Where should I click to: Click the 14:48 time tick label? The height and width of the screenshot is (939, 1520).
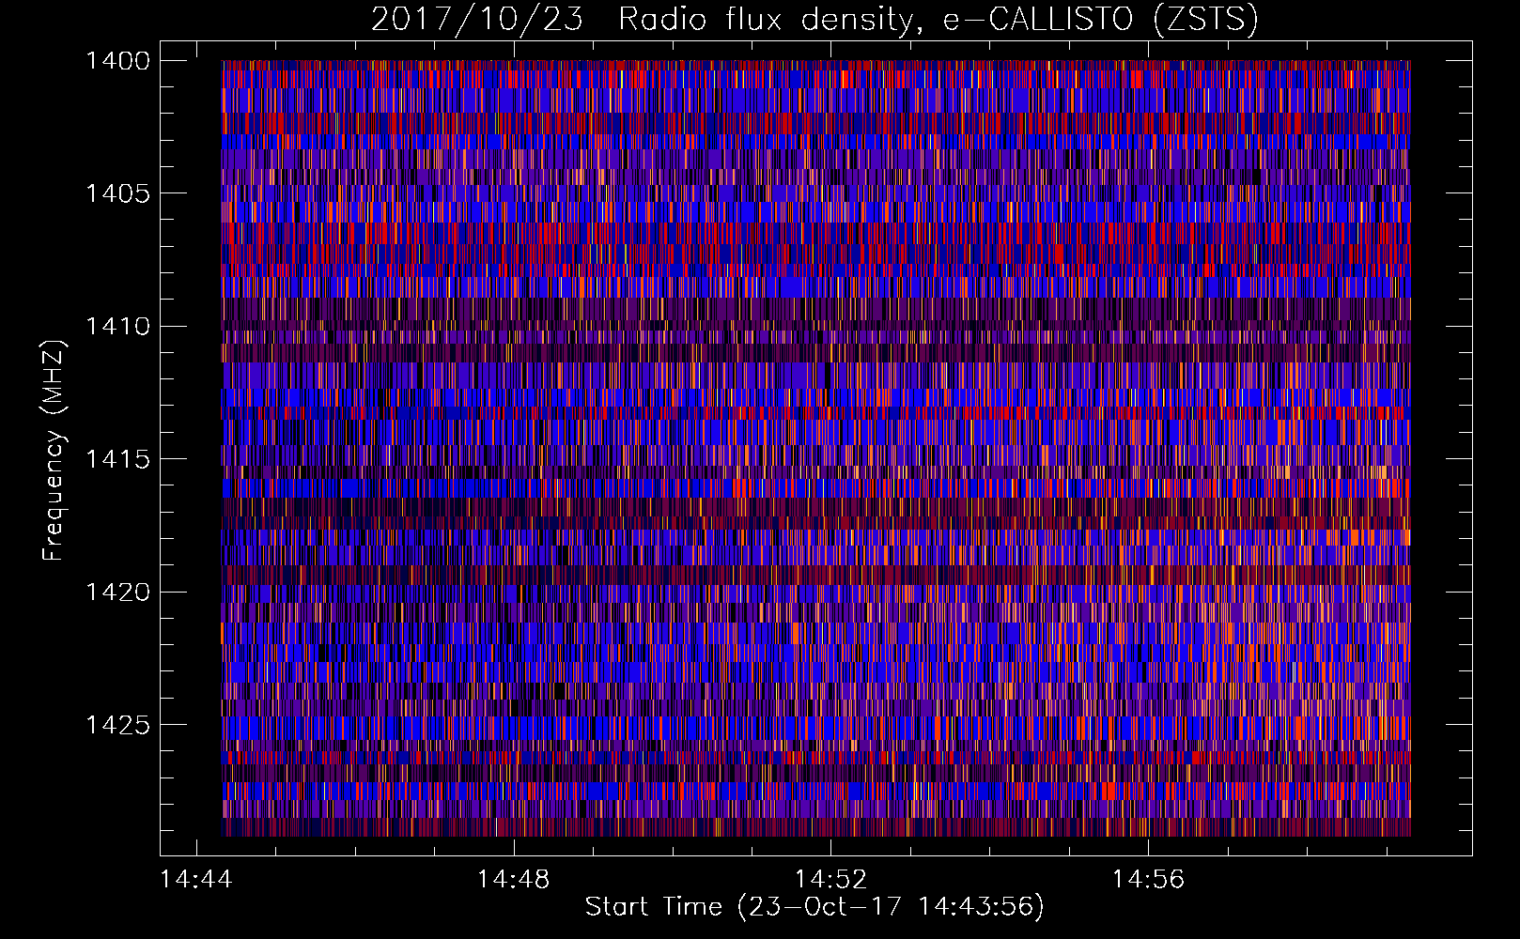click(x=513, y=880)
